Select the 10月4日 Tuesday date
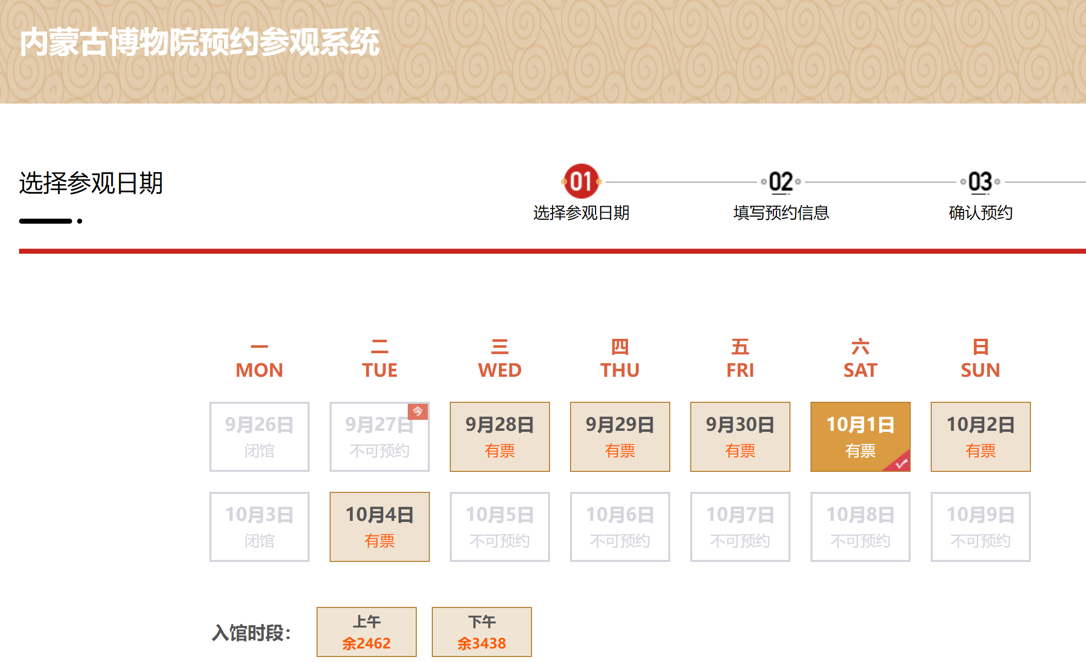The image size is (1086, 662). tap(379, 526)
